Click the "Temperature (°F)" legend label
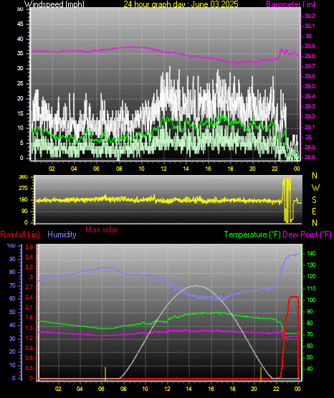 tap(252, 234)
